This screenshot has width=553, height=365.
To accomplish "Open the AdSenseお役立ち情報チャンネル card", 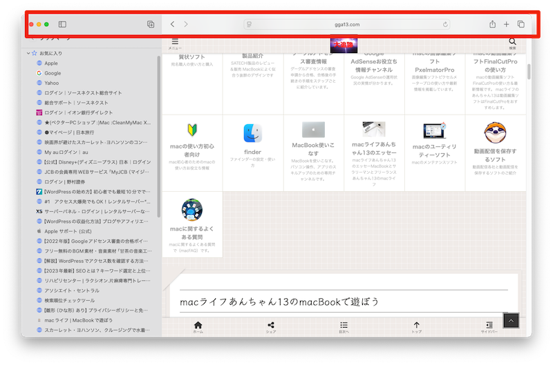I will tap(374, 84).
